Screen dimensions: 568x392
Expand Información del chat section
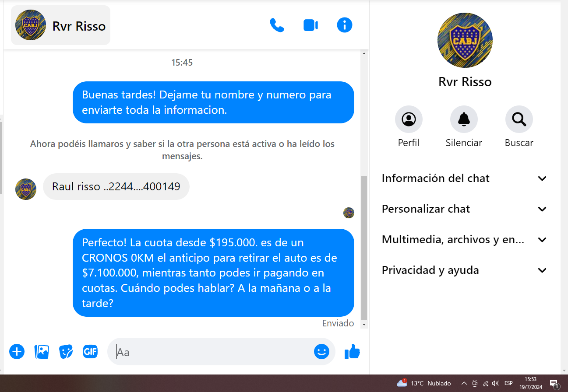pos(464,178)
